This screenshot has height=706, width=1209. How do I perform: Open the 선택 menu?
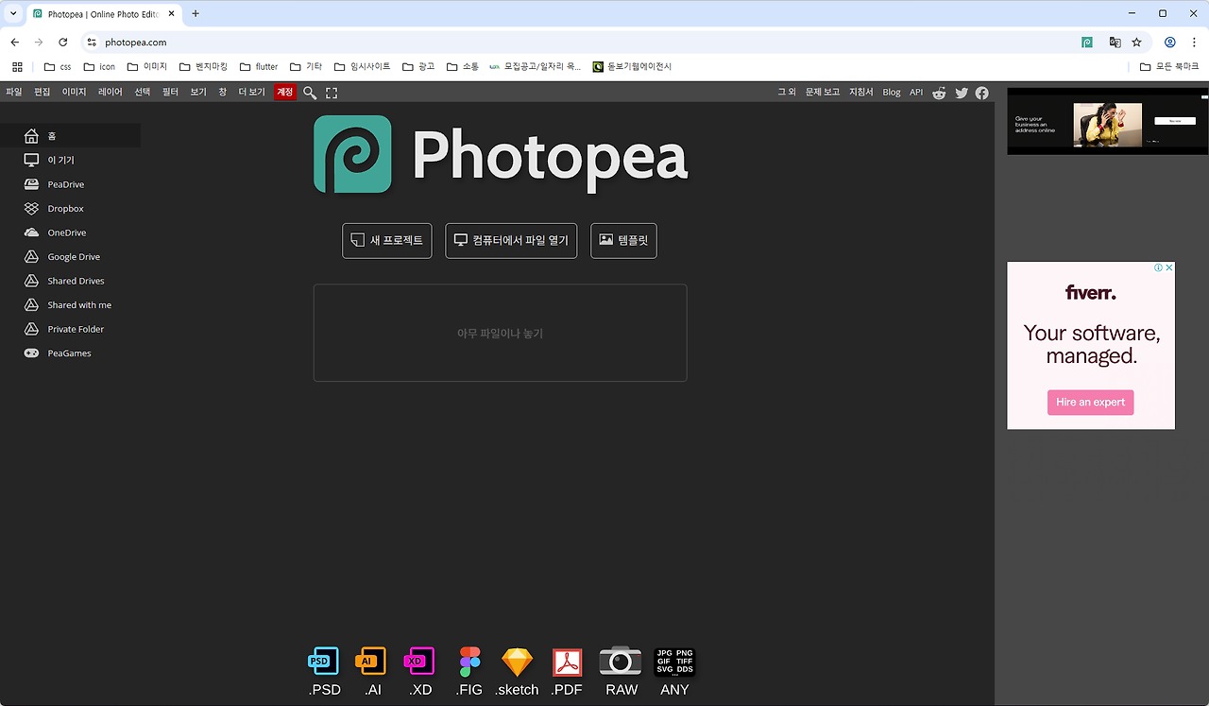coord(142,93)
